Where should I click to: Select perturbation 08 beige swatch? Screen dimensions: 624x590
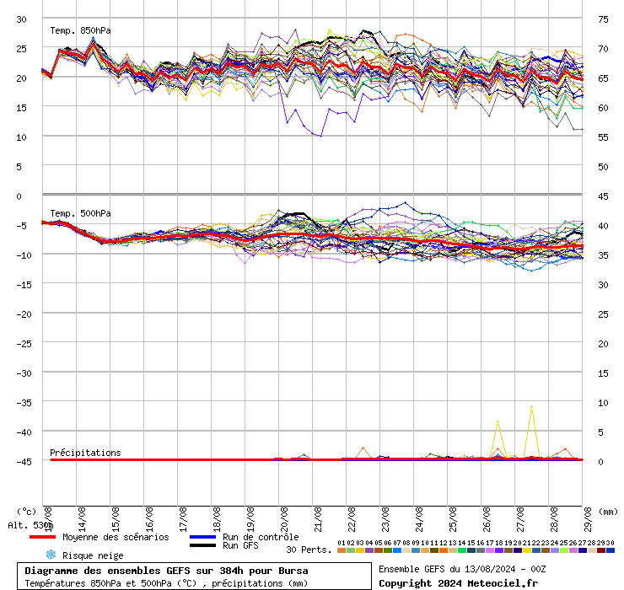[406, 550]
